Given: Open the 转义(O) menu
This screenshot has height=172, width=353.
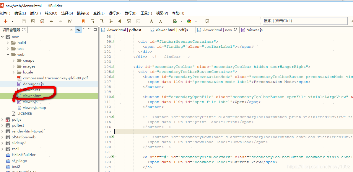Looking at the screenshot, I should 51,13.
